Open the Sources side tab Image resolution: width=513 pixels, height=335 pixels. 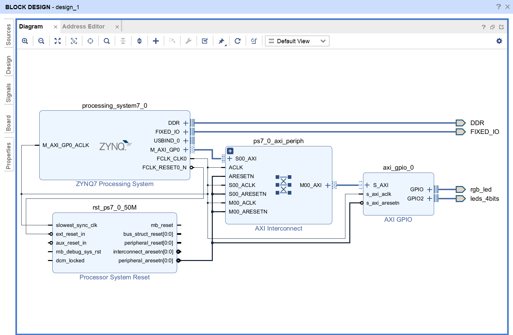click(x=9, y=34)
